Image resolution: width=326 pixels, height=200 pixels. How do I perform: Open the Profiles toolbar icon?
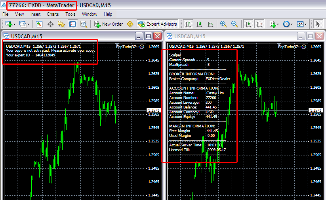(x=23, y=24)
